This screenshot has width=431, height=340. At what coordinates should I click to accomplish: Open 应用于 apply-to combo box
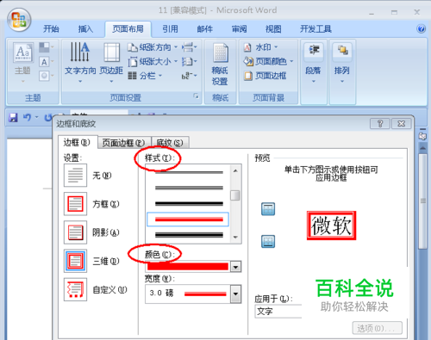point(278,312)
